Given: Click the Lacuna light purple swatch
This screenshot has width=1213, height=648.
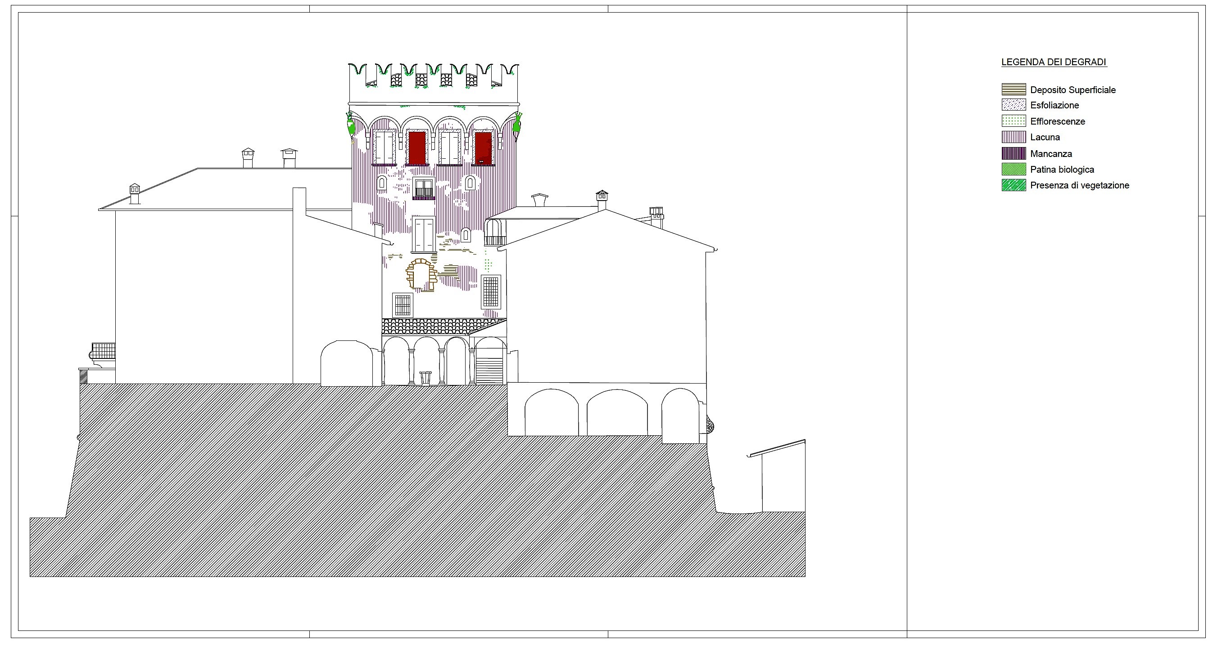Looking at the screenshot, I should [x=1014, y=137].
